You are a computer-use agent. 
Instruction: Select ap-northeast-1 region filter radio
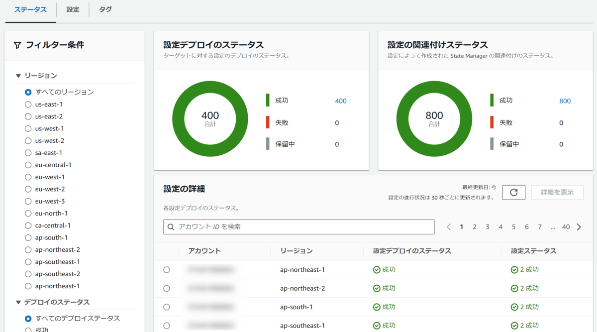coord(28,286)
